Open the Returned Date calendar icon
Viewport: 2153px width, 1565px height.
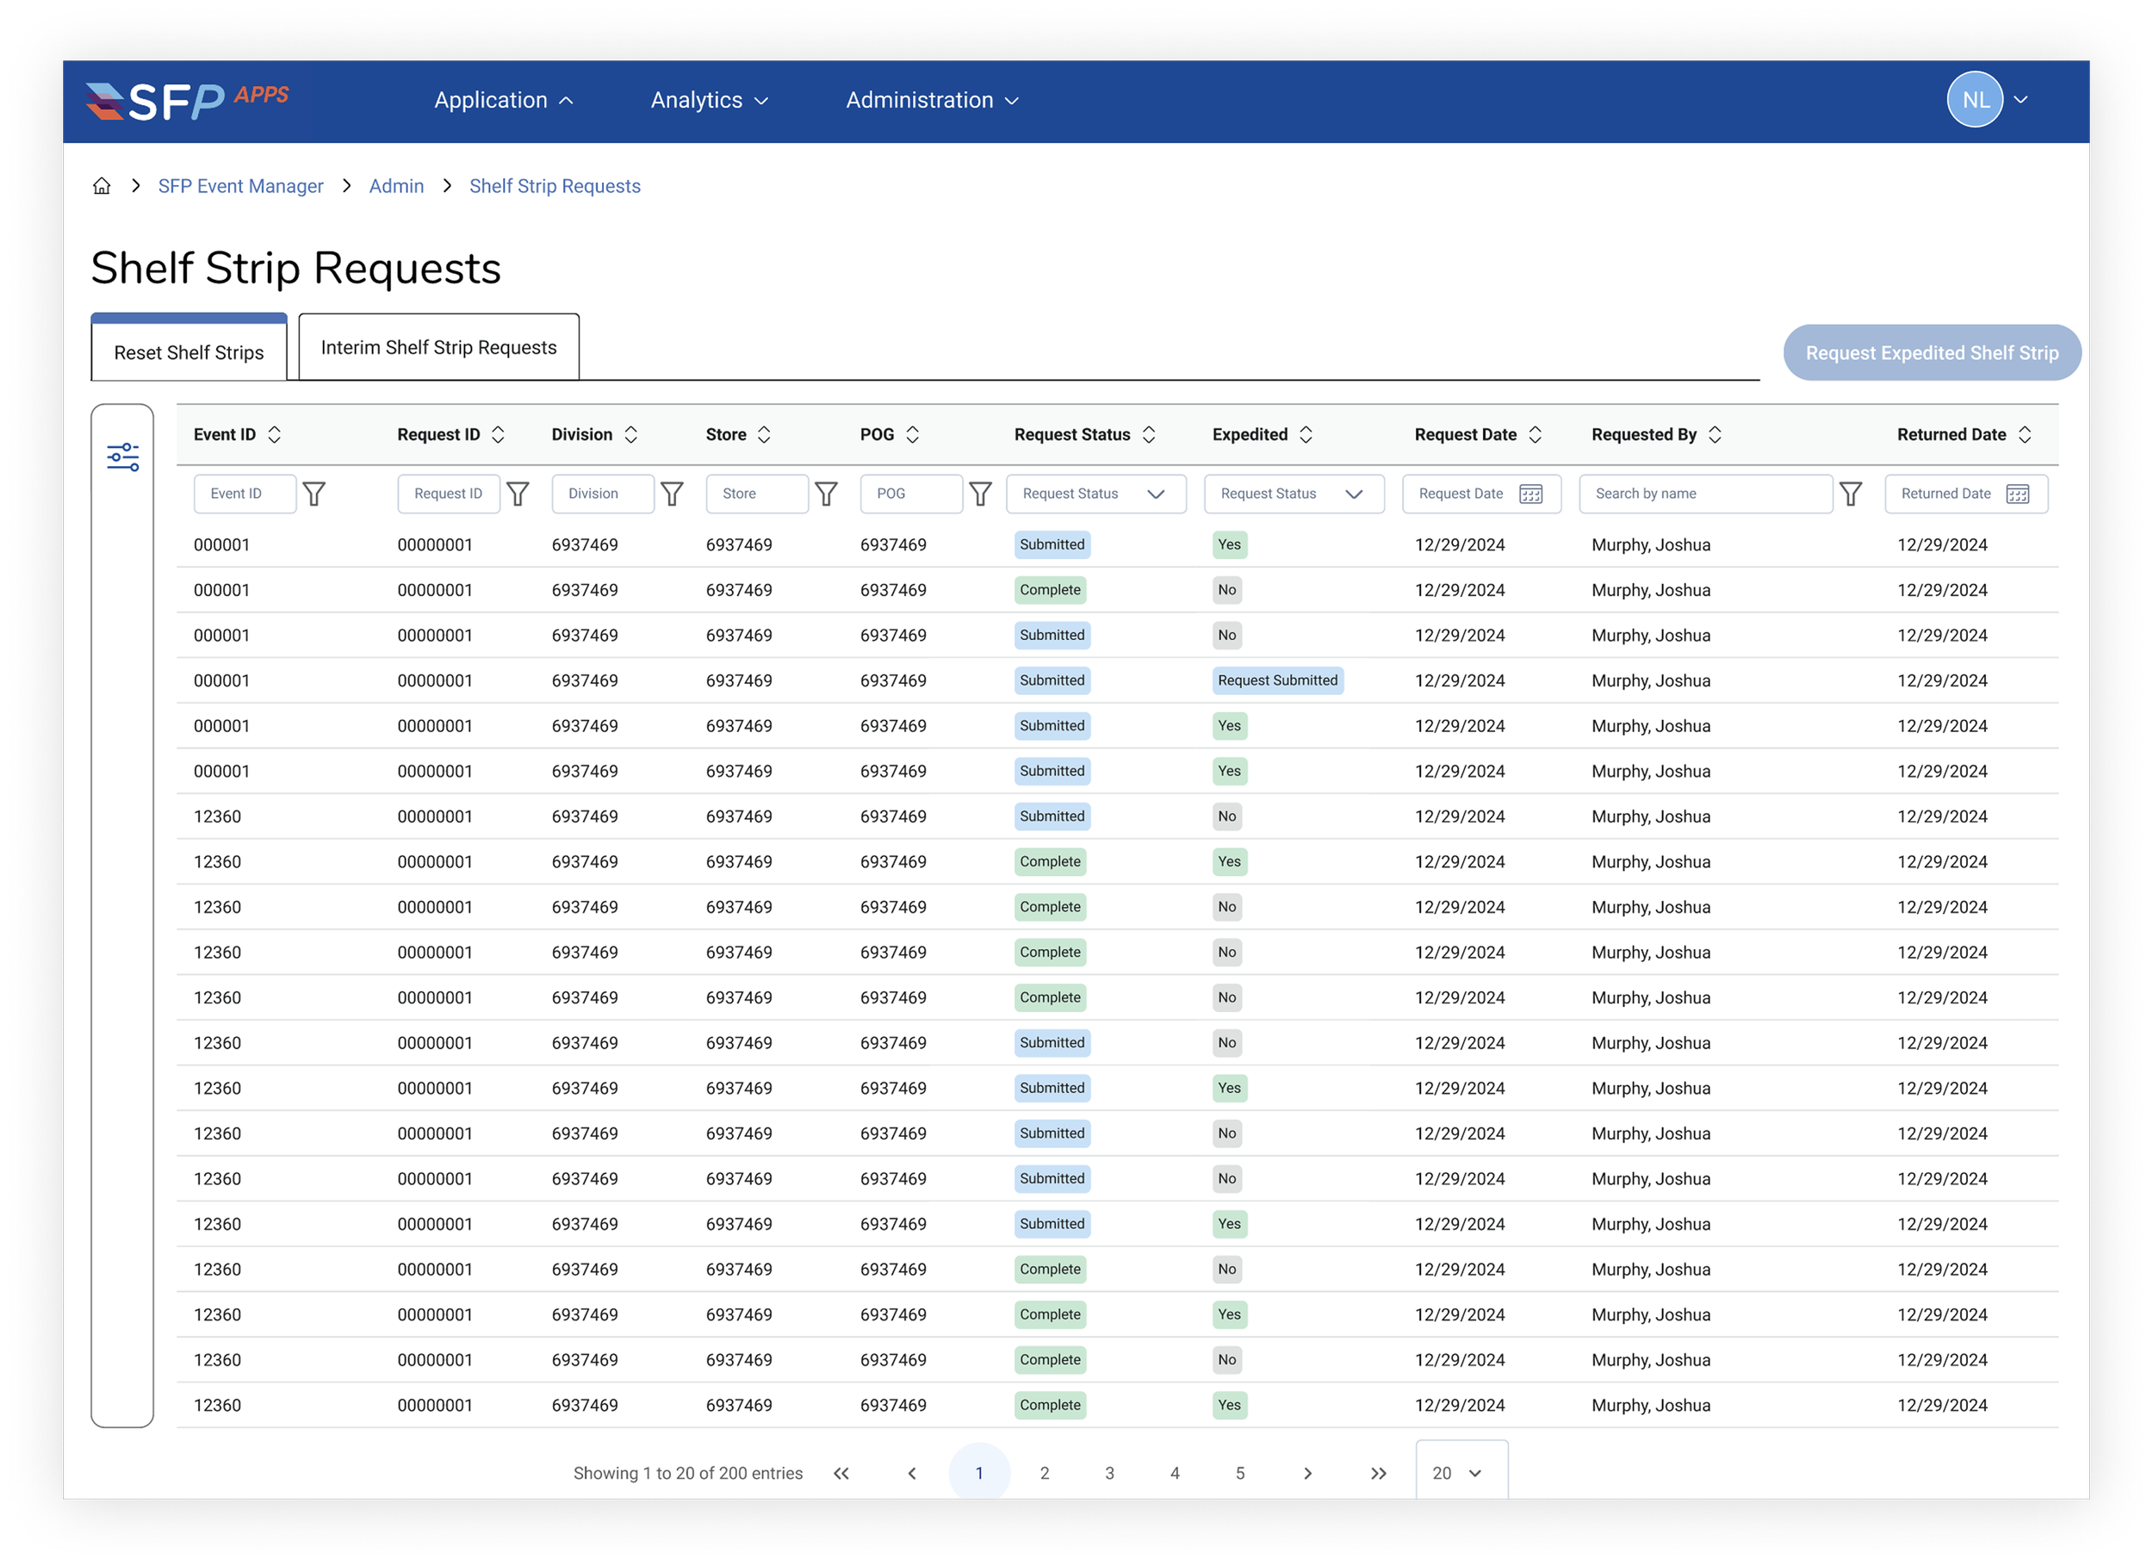coord(2017,494)
